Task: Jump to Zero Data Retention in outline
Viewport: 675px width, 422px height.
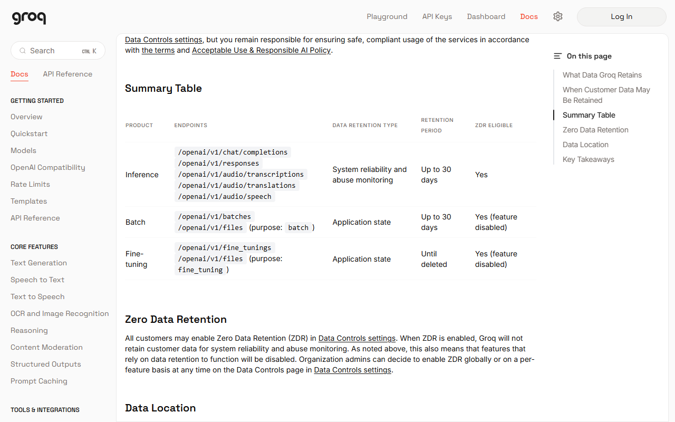Action: 595,130
